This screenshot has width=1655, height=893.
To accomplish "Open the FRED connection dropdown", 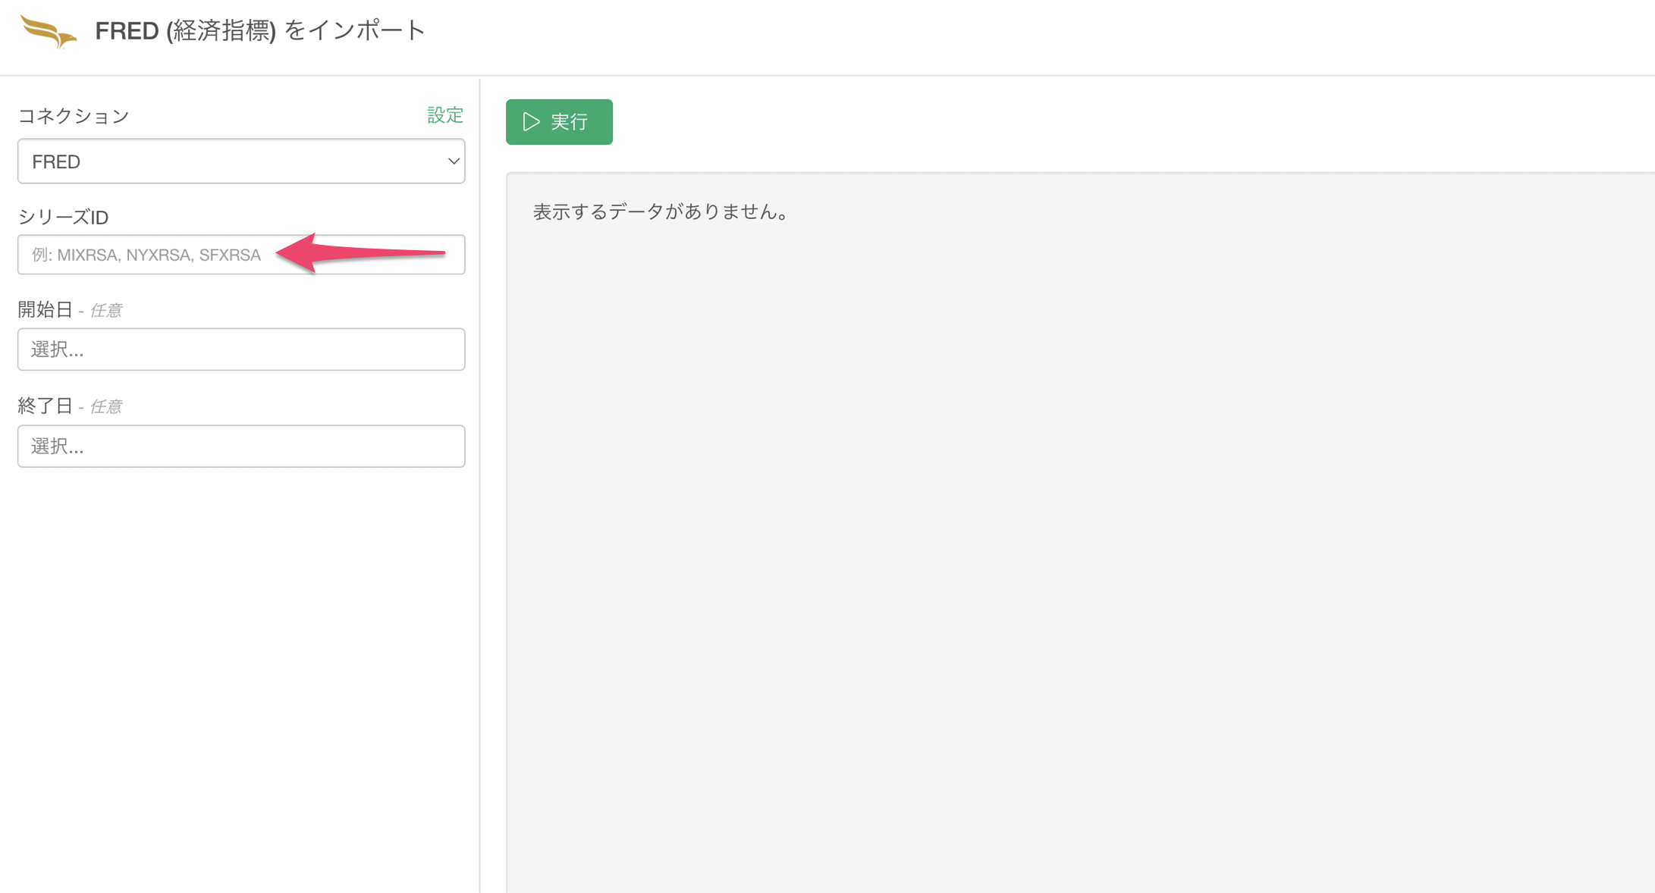I will 241,161.
